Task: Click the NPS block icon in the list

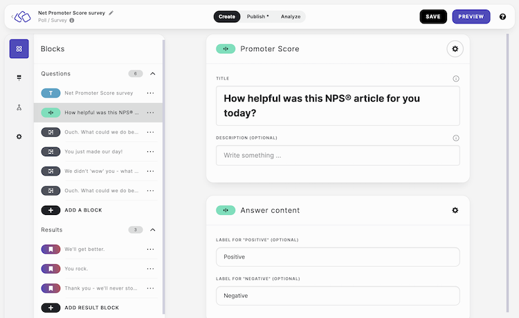Action: point(51,113)
